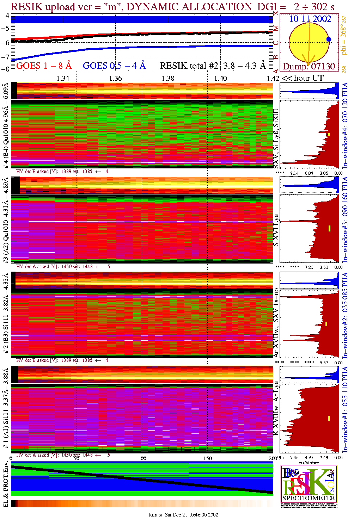Click the Dump: 07130 label

point(309,67)
